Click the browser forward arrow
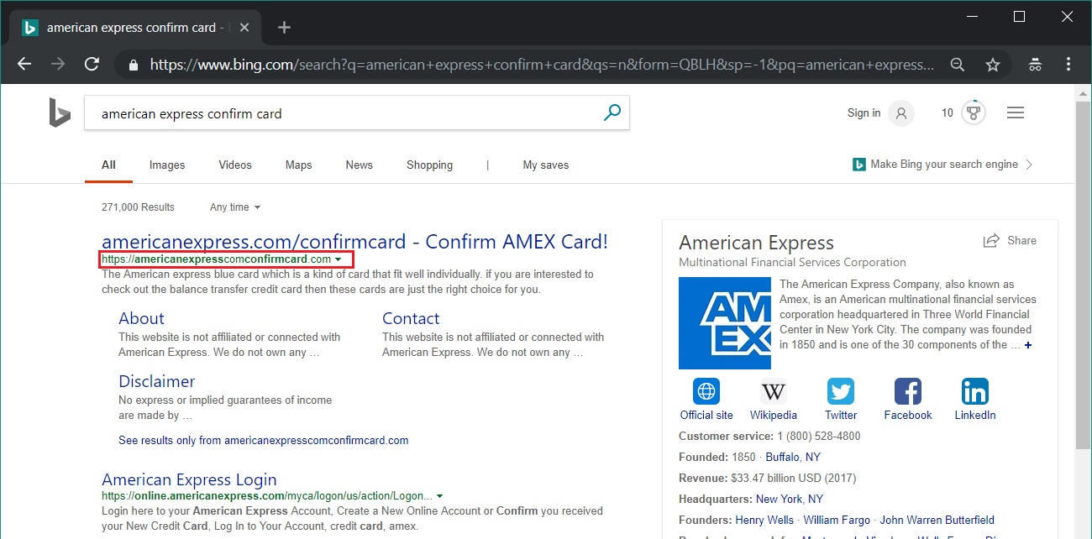 58,65
